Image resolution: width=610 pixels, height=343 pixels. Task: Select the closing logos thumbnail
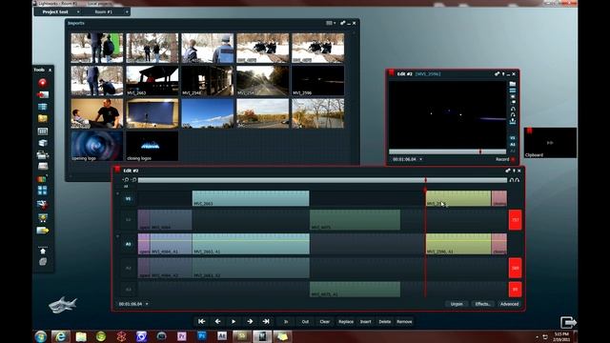click(x=152, y=146)
